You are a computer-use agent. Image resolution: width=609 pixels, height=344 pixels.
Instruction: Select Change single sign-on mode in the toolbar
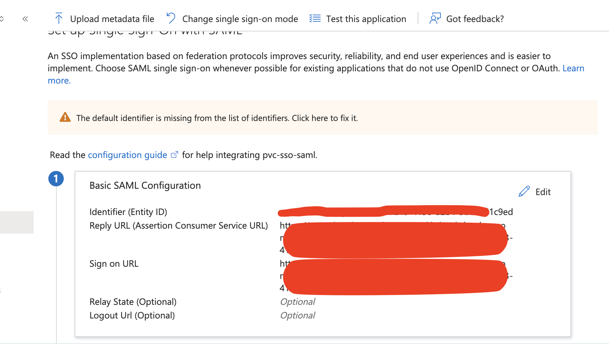coord(240,19)
